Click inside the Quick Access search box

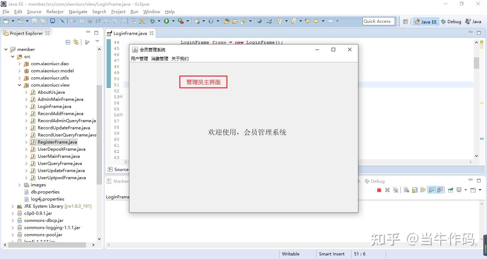[378, 21]
